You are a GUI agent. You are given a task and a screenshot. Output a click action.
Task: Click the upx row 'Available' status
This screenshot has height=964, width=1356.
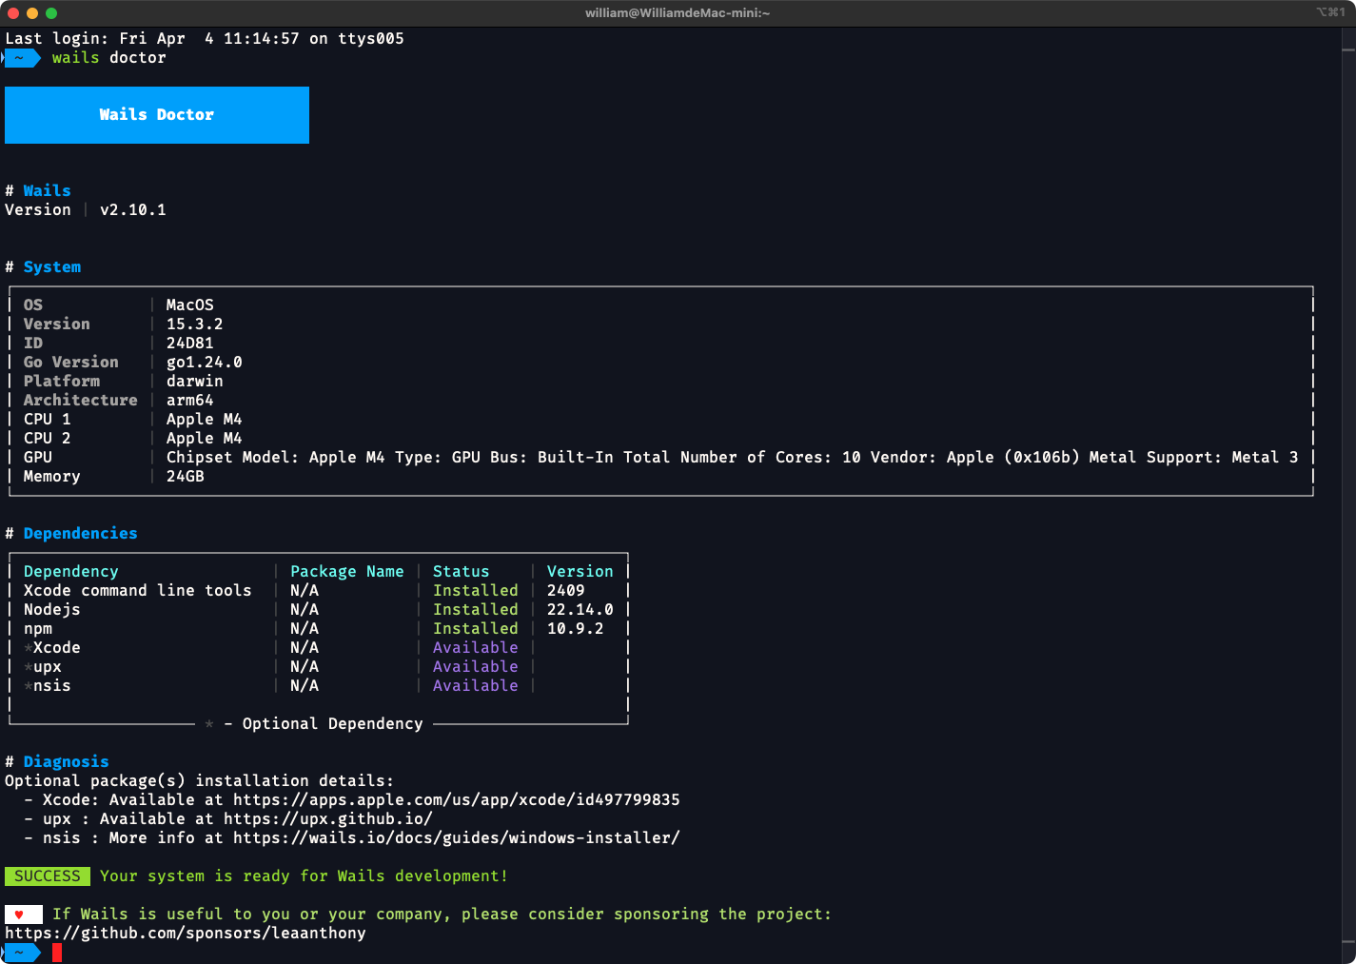pos(476,667)
